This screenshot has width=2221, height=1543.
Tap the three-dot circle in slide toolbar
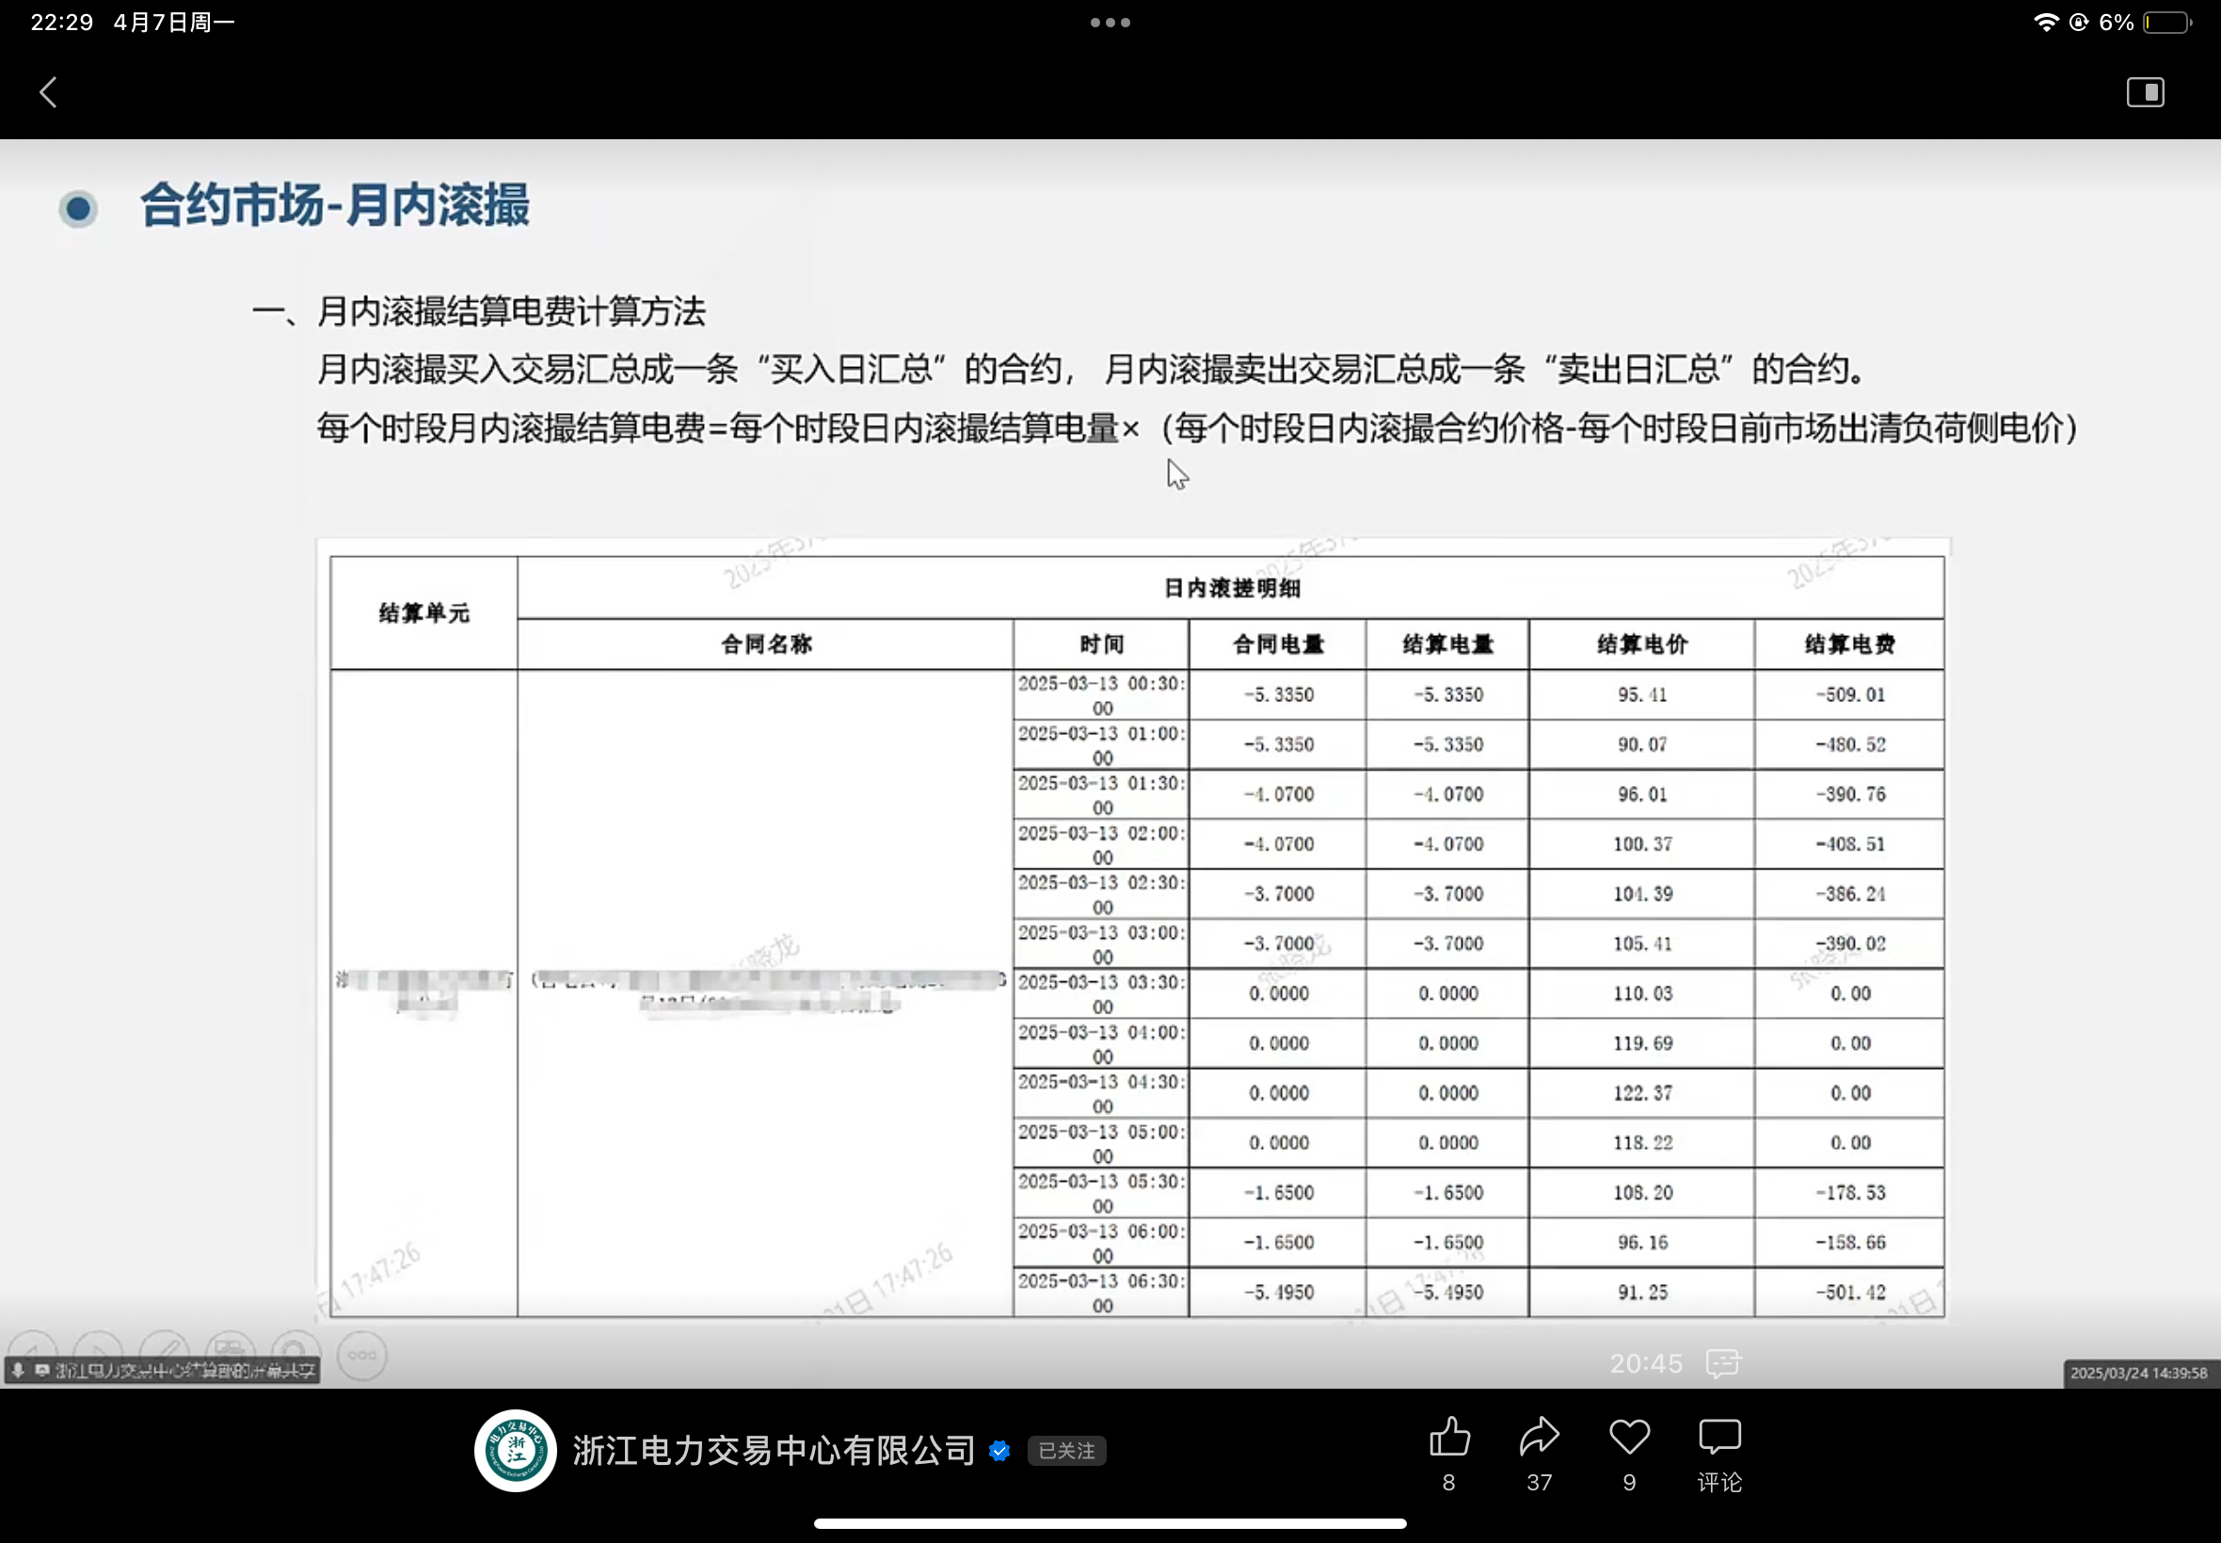click(362, 1356)
